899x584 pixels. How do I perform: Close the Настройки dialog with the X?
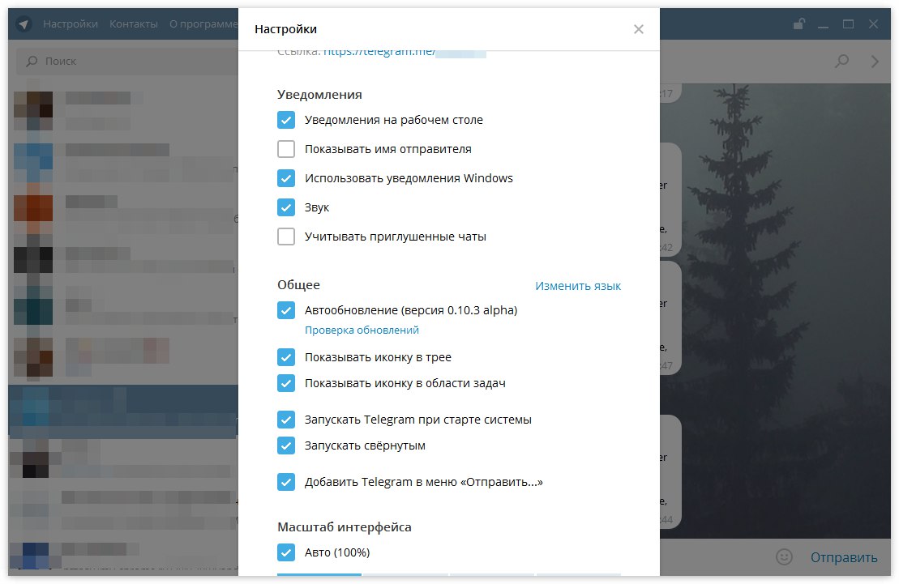638,29
